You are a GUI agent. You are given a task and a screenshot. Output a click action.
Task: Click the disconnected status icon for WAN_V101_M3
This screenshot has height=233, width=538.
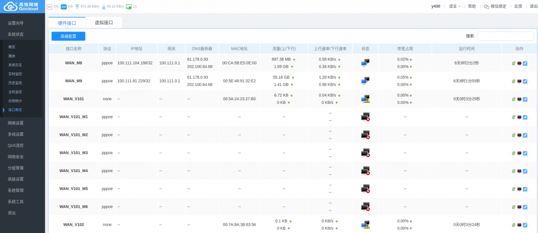click(x=366, y=153)
